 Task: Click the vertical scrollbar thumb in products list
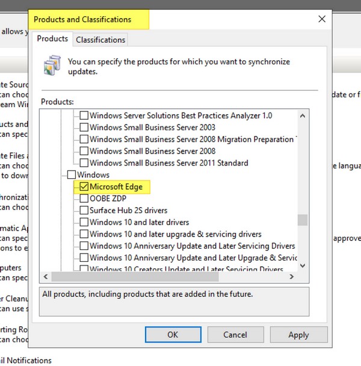(303, 220)
